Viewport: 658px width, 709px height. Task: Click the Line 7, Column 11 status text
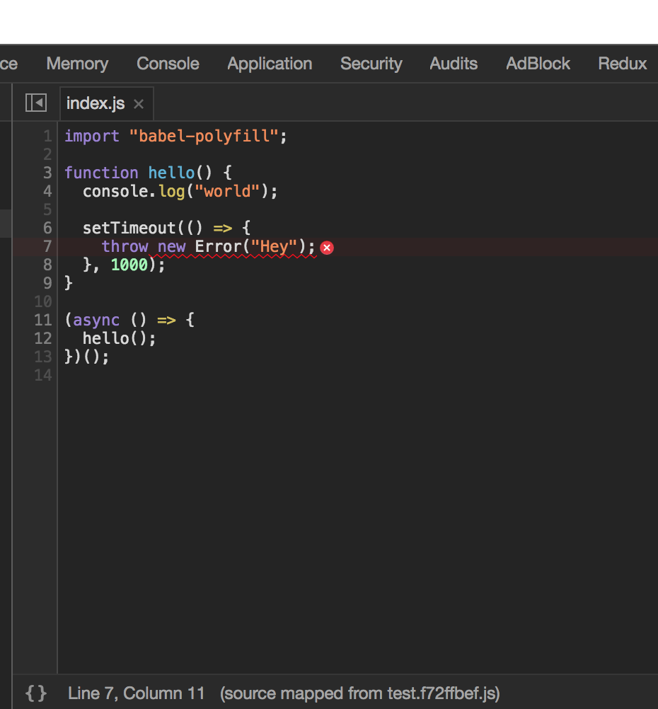click(x=136, y=693)
